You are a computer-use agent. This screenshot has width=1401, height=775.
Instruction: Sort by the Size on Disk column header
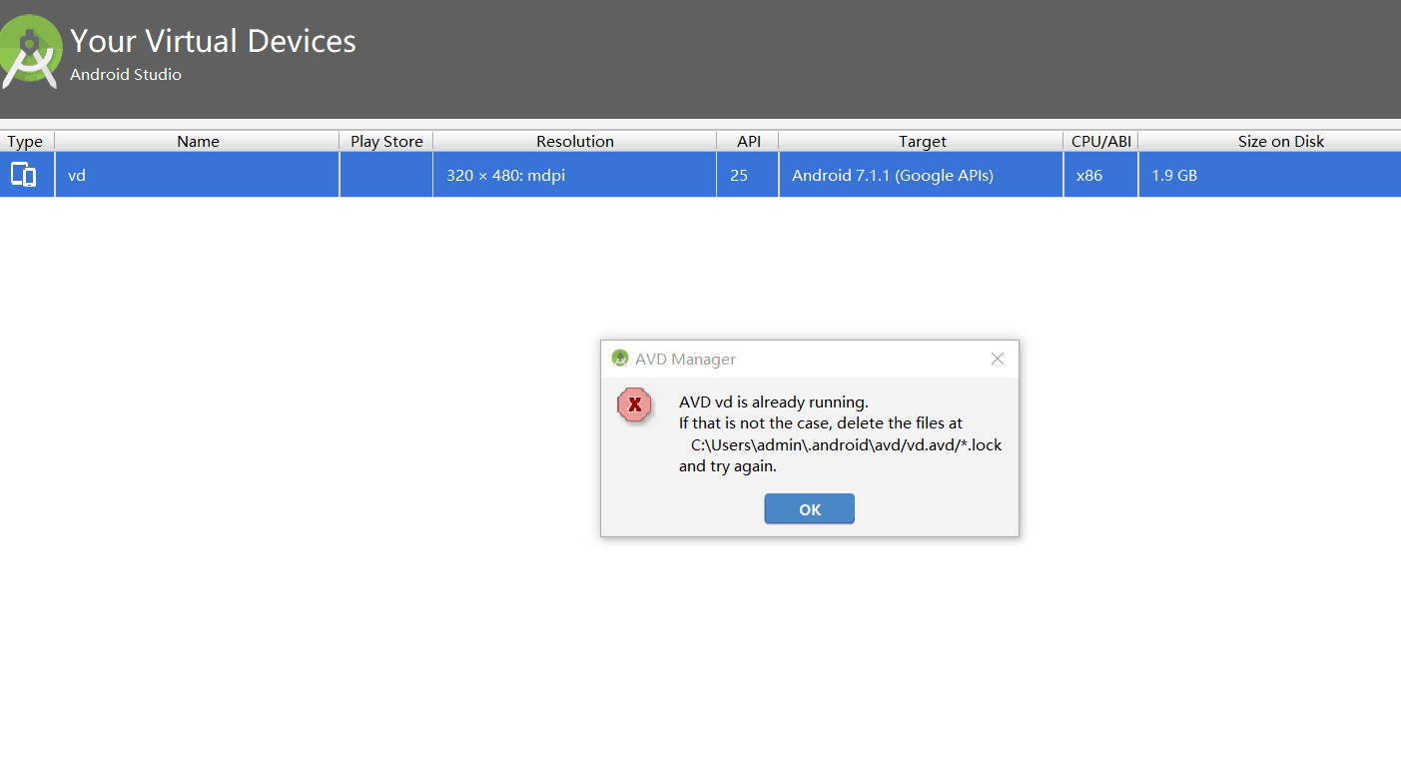pyautogui.click(x=1270, y=141)
